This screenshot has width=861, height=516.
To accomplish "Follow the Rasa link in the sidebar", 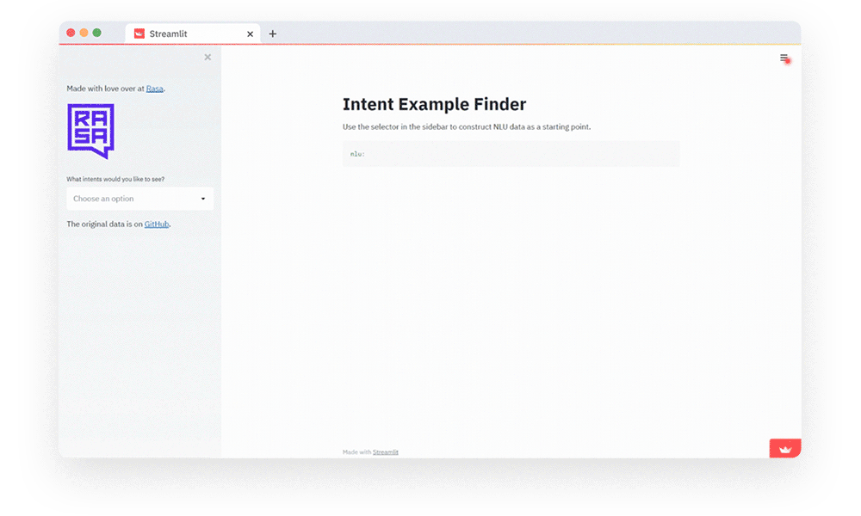I will coord(154,89).
